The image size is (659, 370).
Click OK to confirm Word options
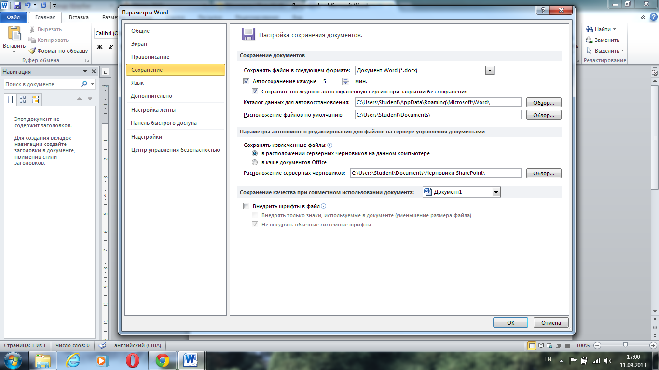click(x=510, y=323)
